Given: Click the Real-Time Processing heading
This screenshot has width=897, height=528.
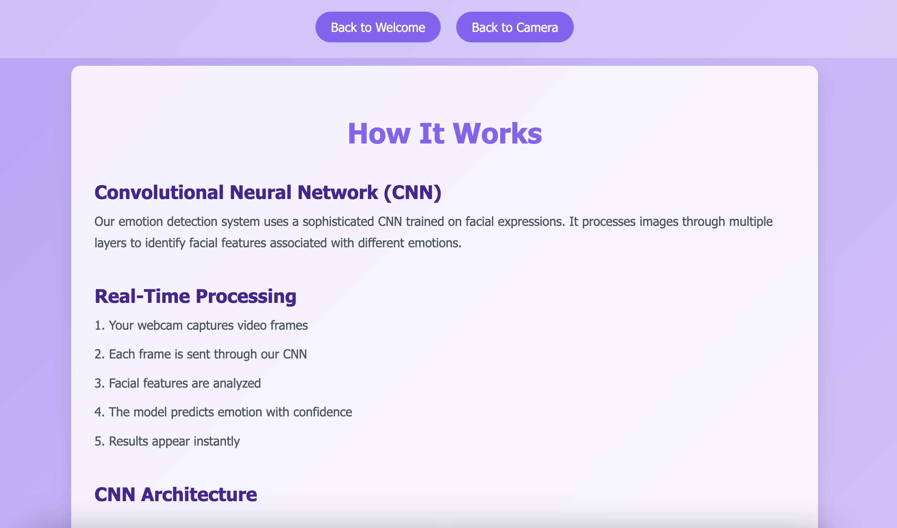Looking at the screenshot, I should pos(195,296).
